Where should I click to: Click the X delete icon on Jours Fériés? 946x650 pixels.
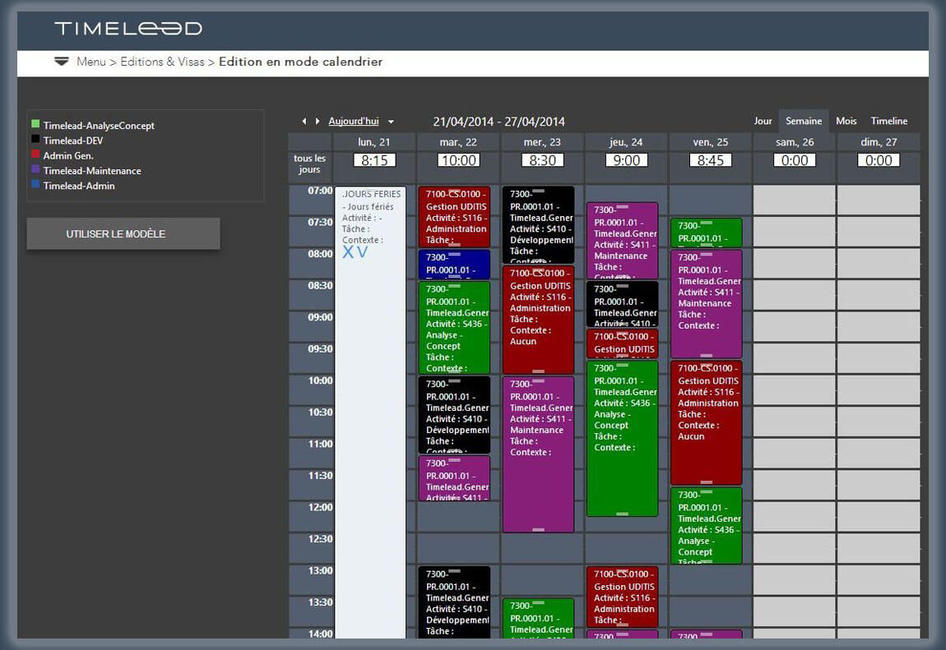point(348,252)
